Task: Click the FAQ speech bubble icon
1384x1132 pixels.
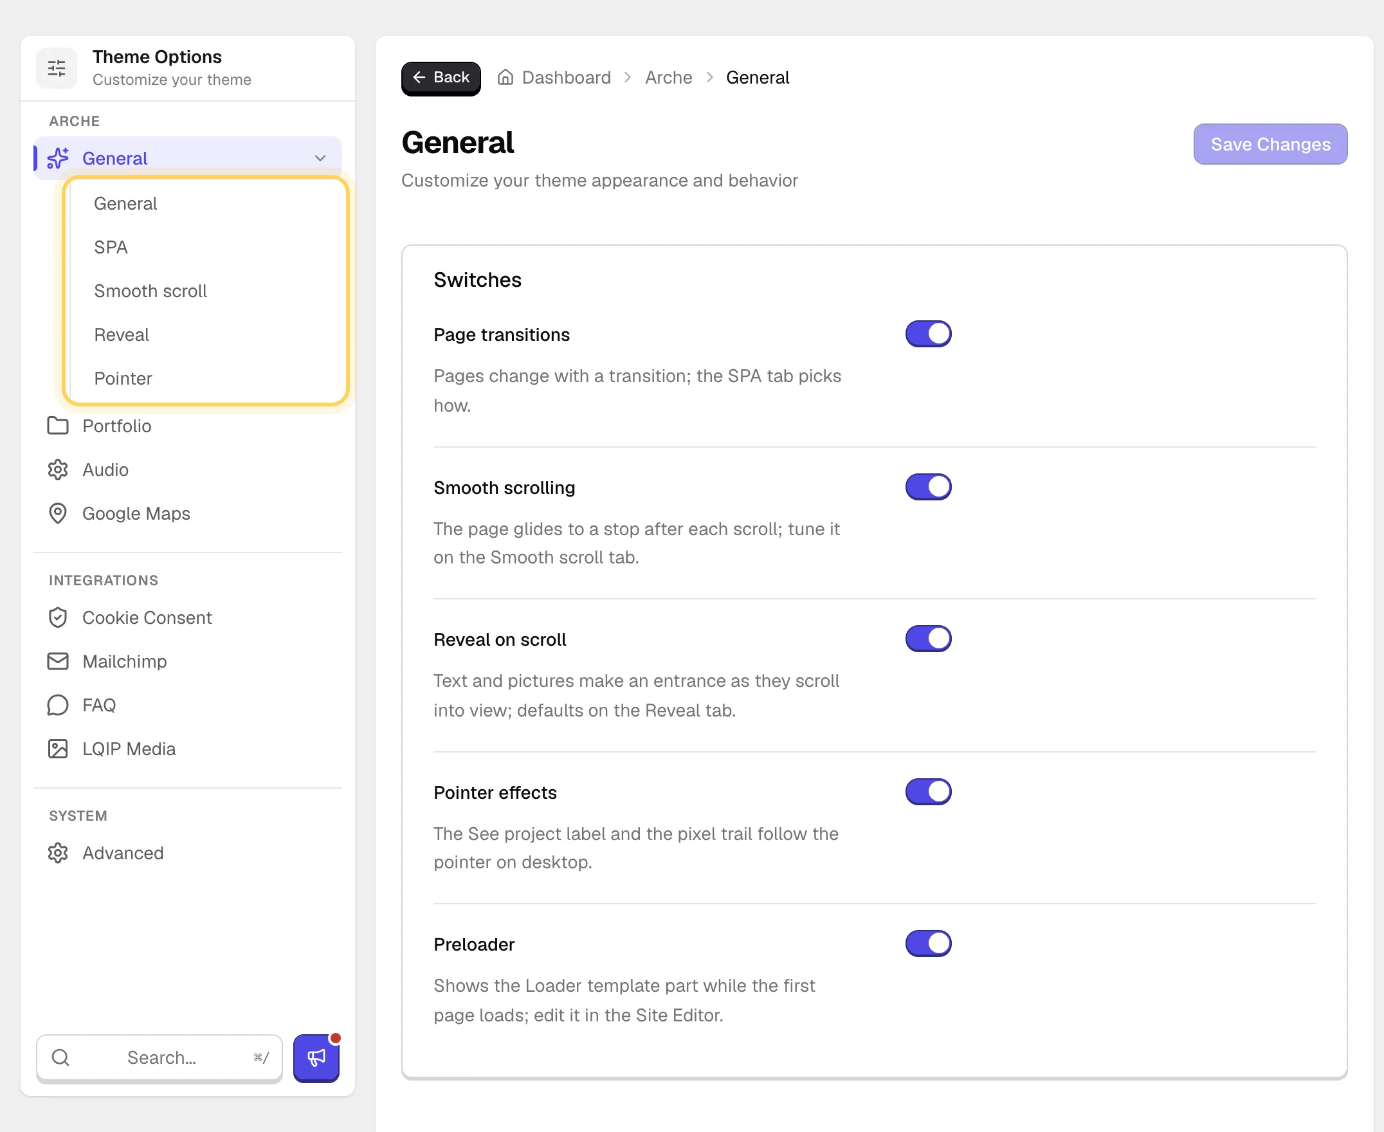Action: coord(58,705)
